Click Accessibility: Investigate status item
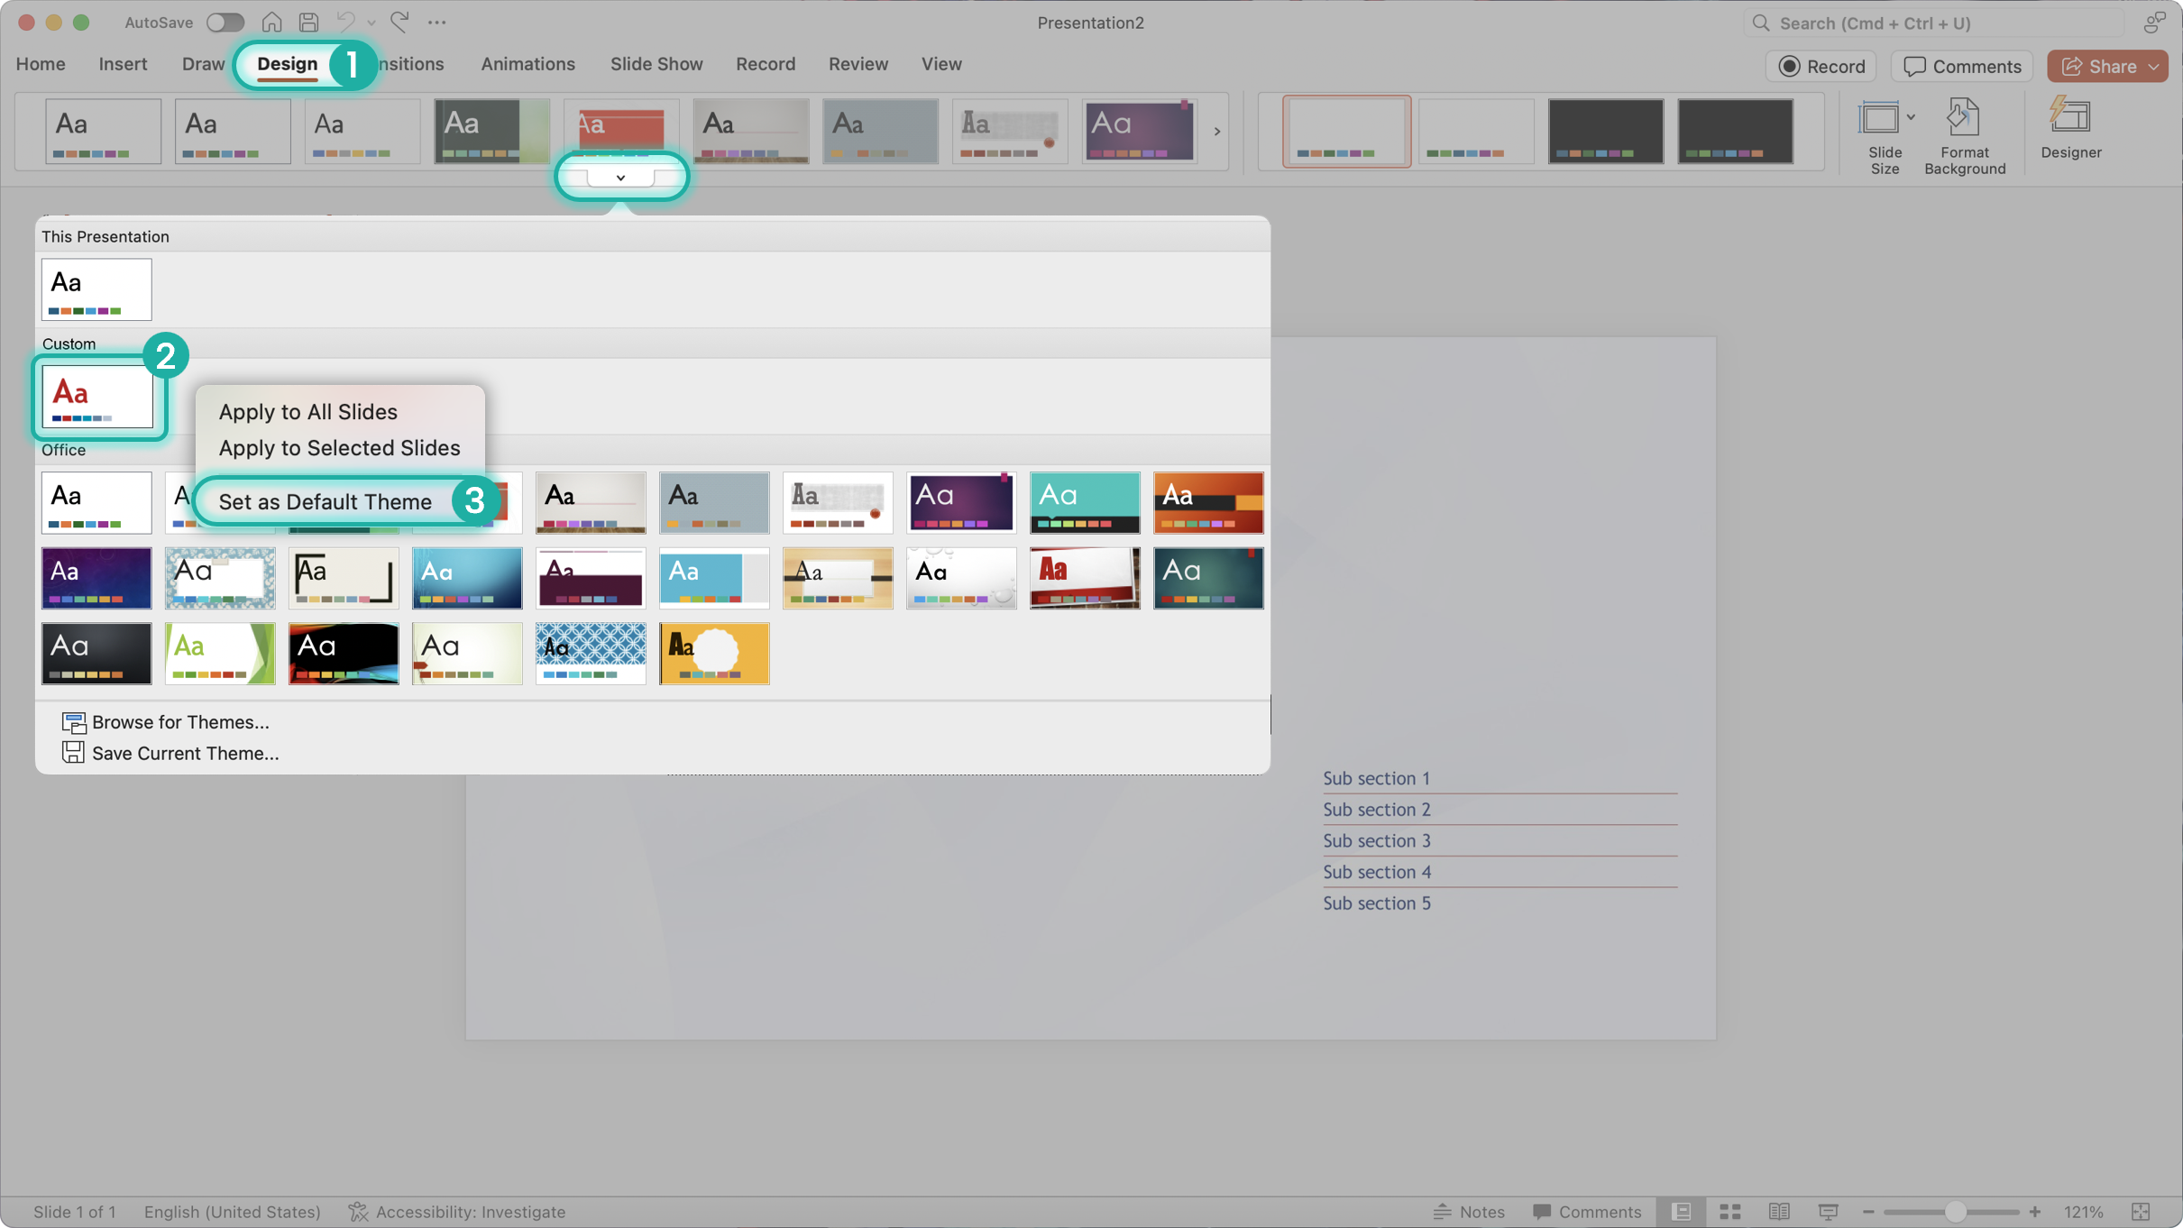 pyautogui.click(x=457, y=1212)
